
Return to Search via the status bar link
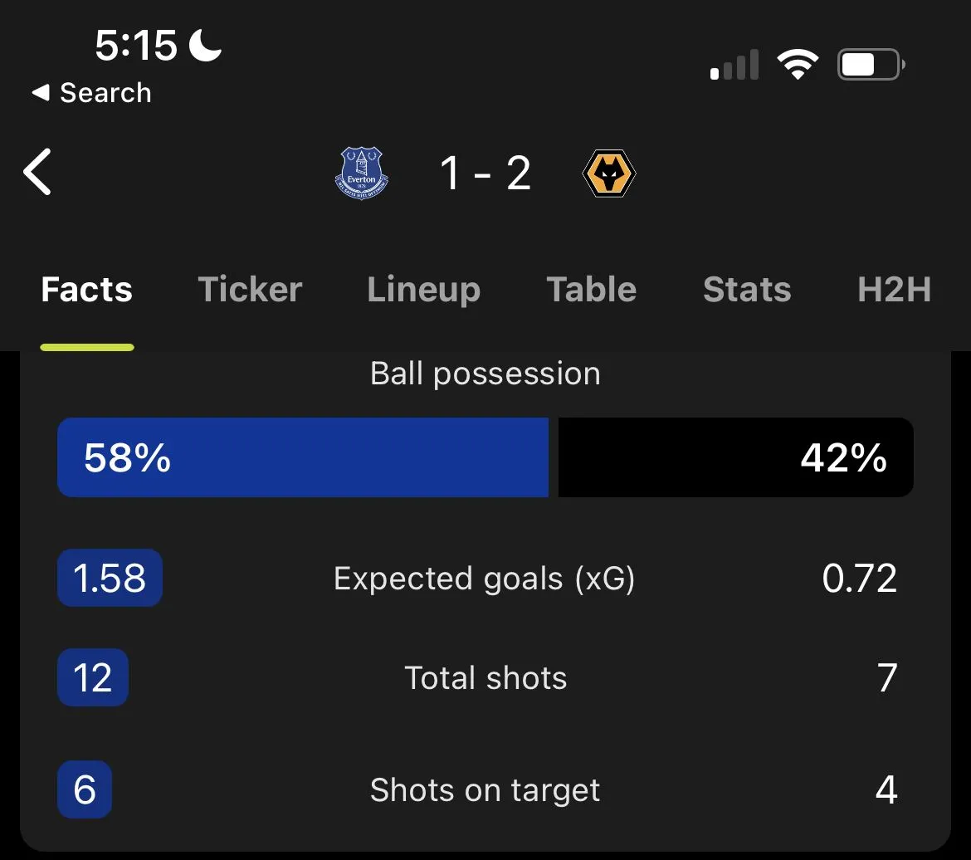[92, 93]
